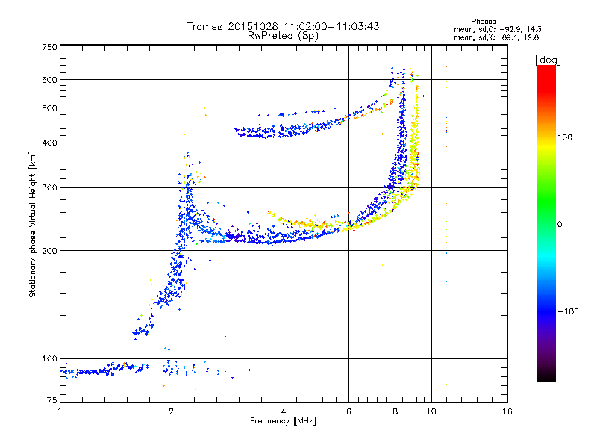Click the frequency tick label "2"
Image resolution: width=597 pixels, height=448 pixels.
[172, 411]
